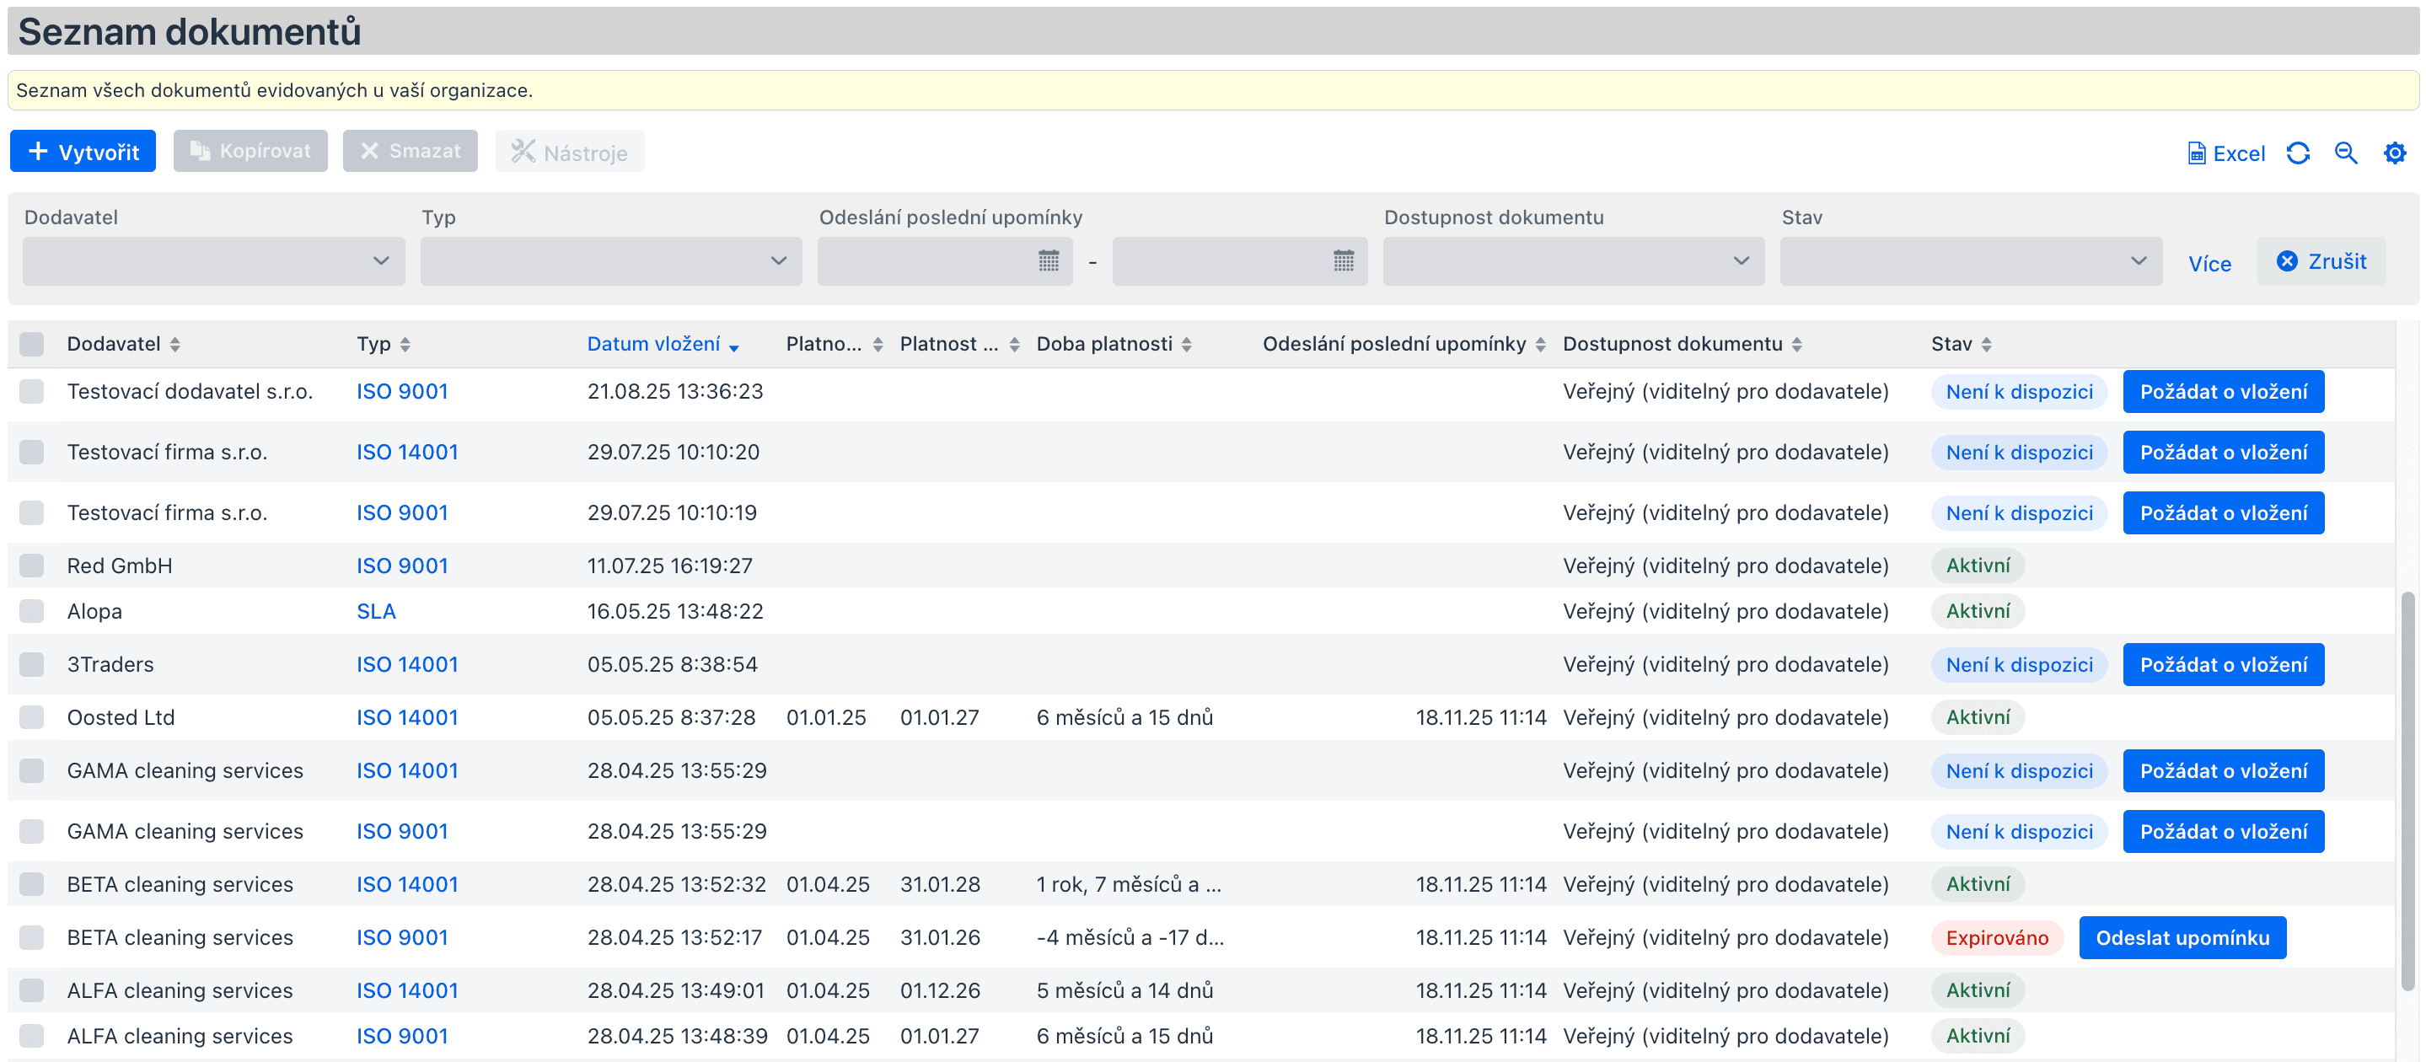This screenshot has width=2426, height=1062.
Task: Open Red GmbH ISO 9001 link
Action: 402,566
